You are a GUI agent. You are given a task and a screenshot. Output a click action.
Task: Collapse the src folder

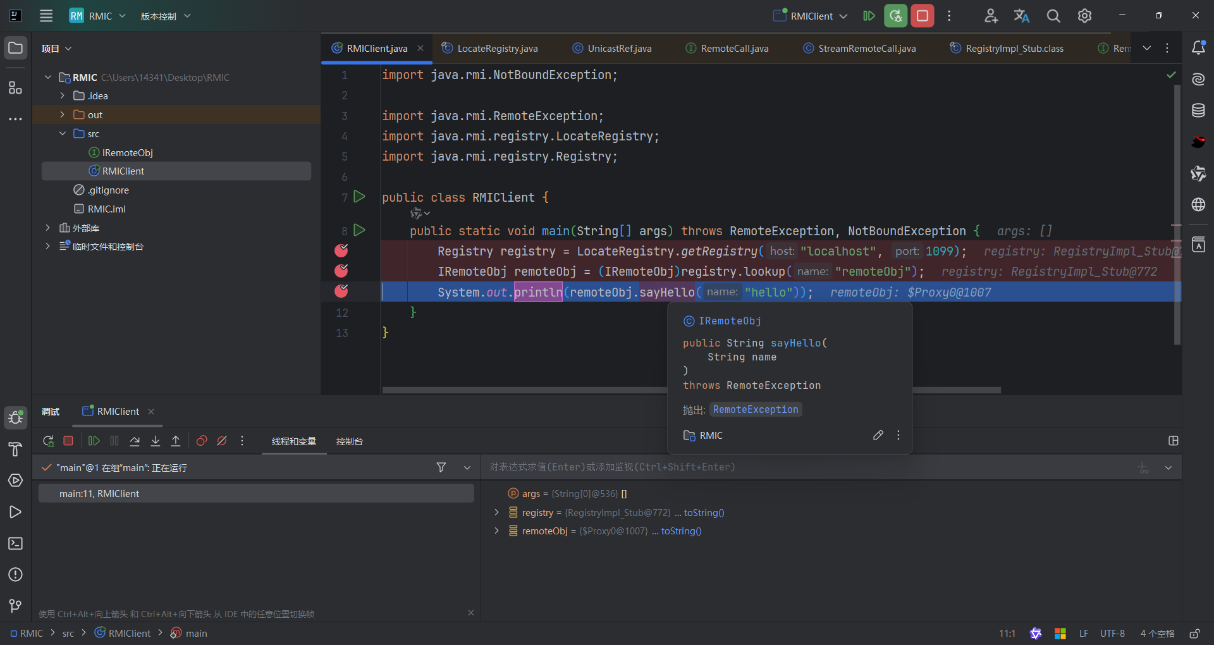[x=62, y=133]
